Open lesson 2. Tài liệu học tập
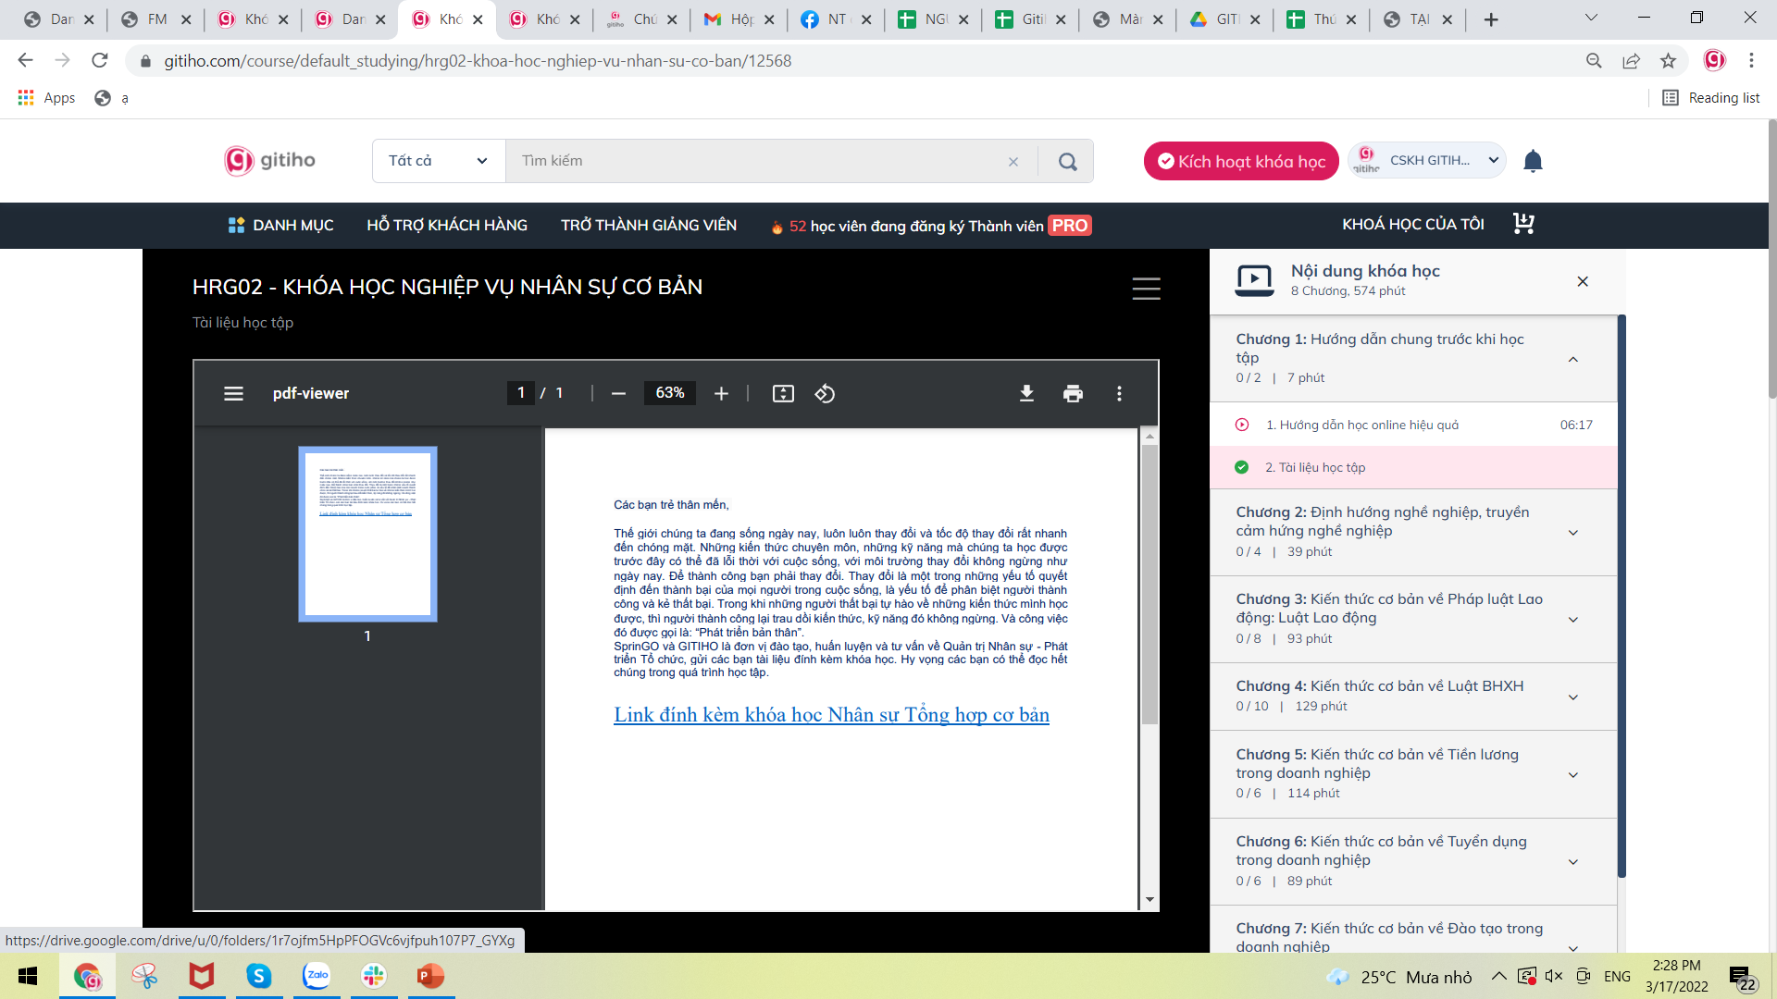This screenshot has width=1777, height=999. (x=1413, y=467)
